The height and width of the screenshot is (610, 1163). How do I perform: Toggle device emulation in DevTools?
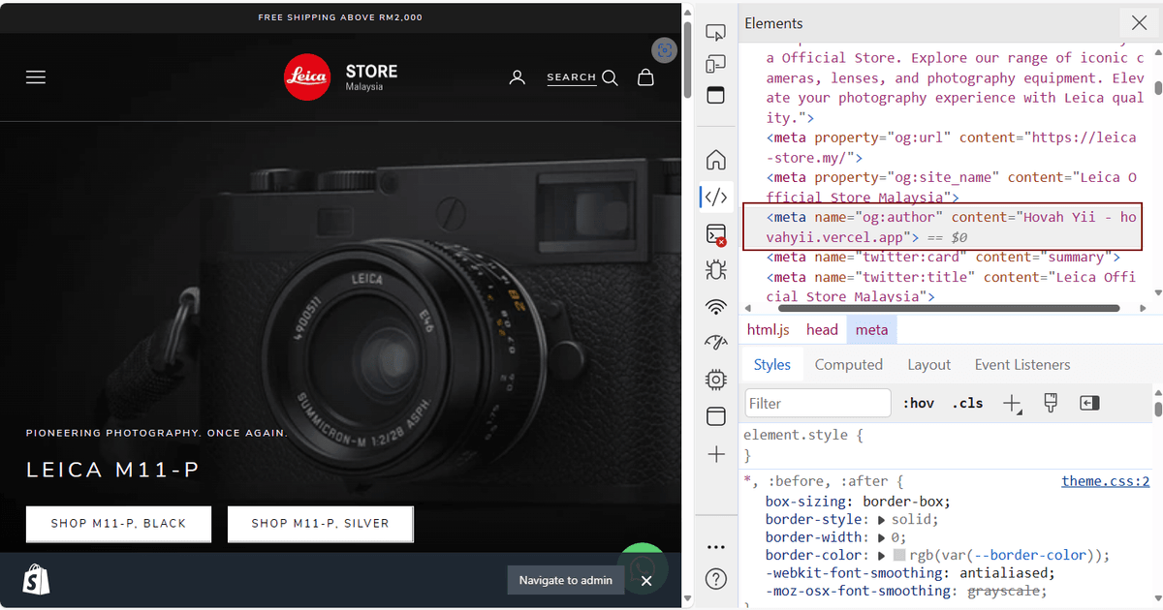tap(715, 65)
